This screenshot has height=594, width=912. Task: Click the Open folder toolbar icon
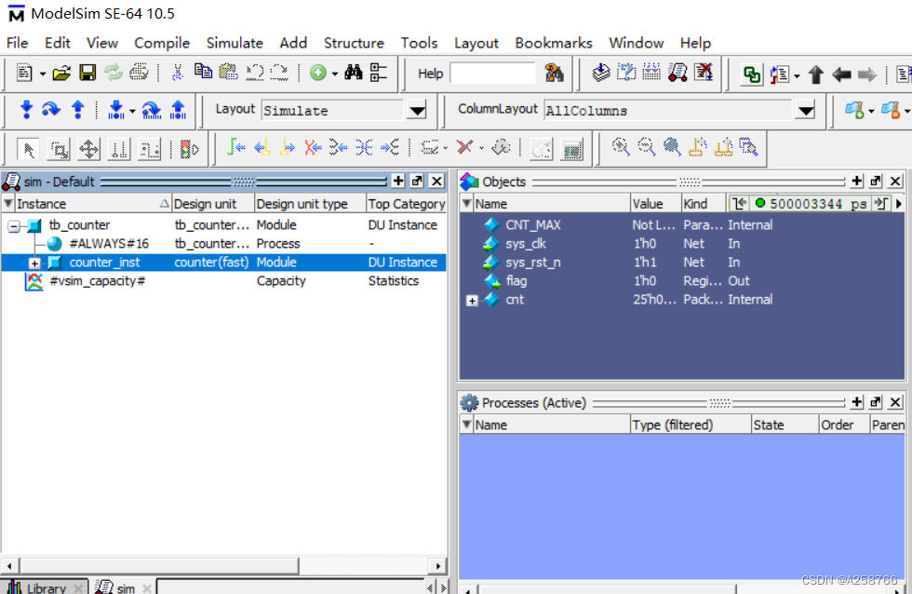tap(61, 73)
